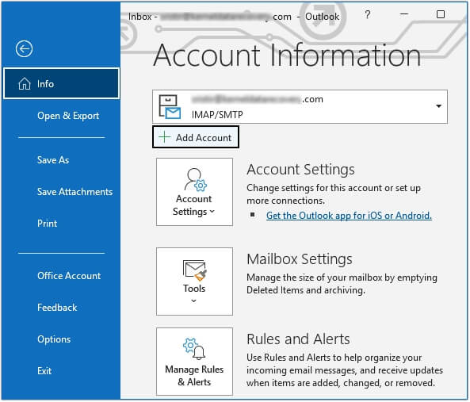The width and height of the screenshot is (470, 402).
Task: Click the Mailbox Settings heading text
Action: tap(300, 259)
